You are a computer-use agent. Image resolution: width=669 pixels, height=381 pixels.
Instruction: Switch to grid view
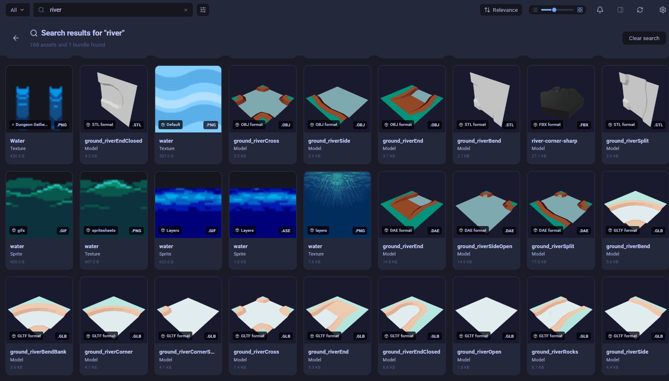tap(580, 10)
